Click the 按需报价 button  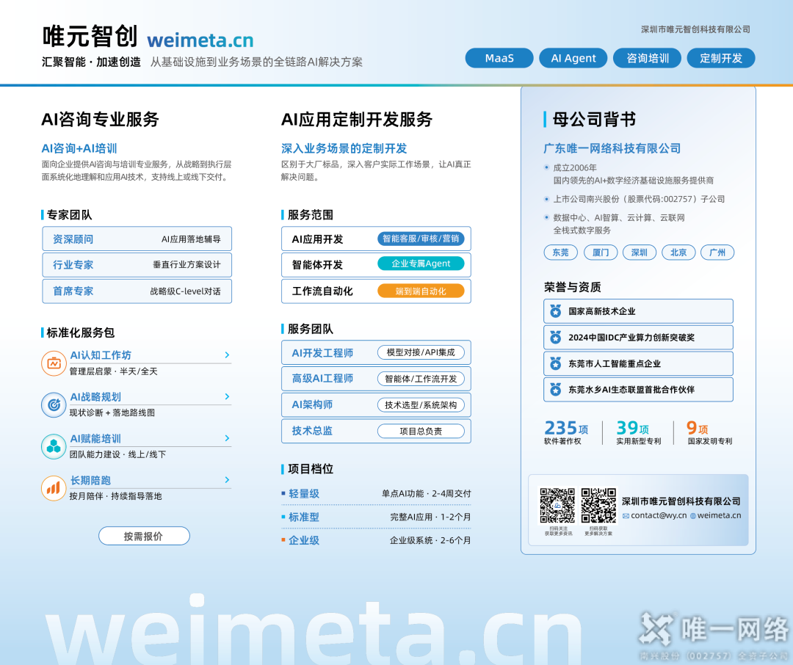click(x=144, y=536)
